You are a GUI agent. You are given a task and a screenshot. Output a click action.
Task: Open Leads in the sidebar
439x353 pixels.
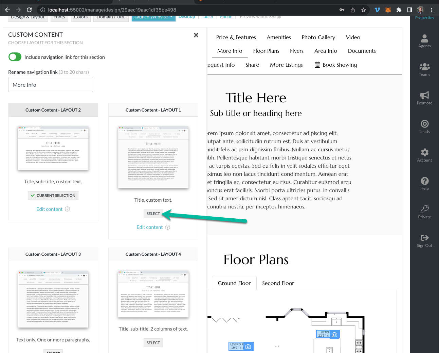click(424, 127)
